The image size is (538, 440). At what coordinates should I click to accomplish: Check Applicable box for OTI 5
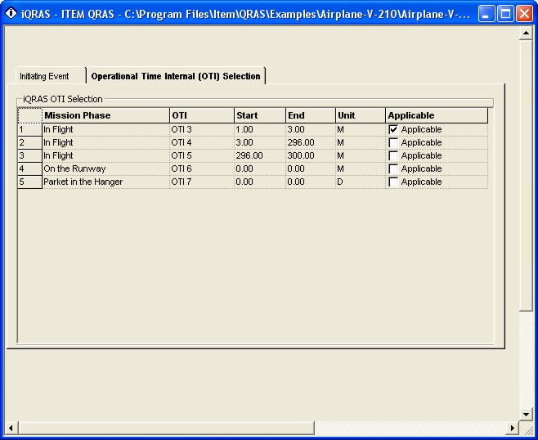[394, 155]
